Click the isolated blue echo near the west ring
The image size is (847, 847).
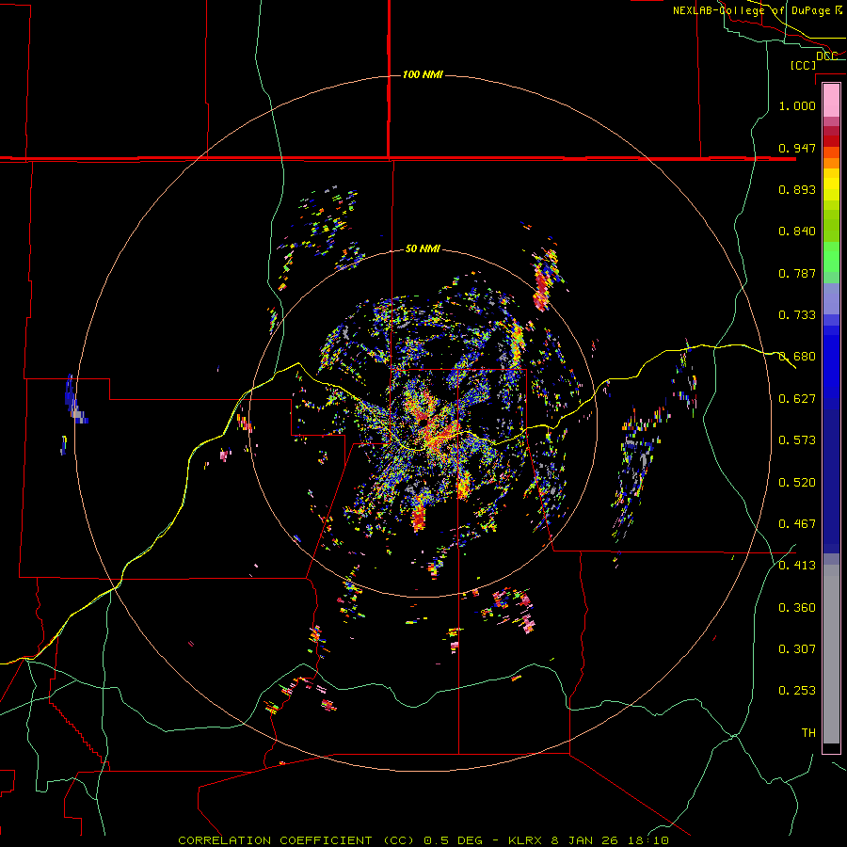tap(73, 400)
